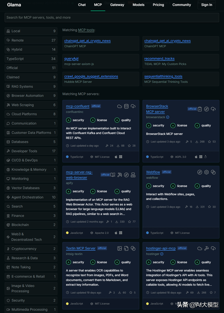
Task: Open the queryApl tool link
Action: click(71, 59)
